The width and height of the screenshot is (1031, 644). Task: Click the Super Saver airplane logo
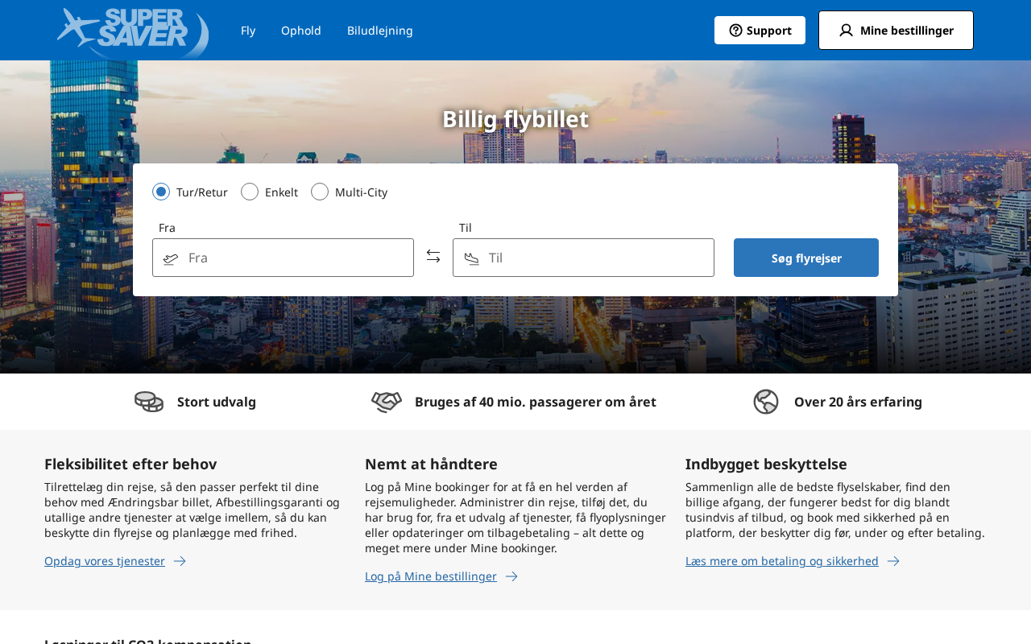tap(133, 32)
